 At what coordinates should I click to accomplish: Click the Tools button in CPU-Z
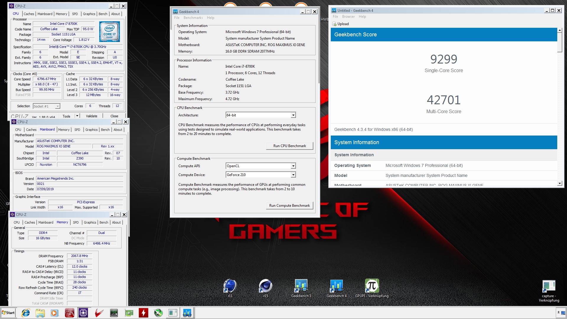(66, 116)
